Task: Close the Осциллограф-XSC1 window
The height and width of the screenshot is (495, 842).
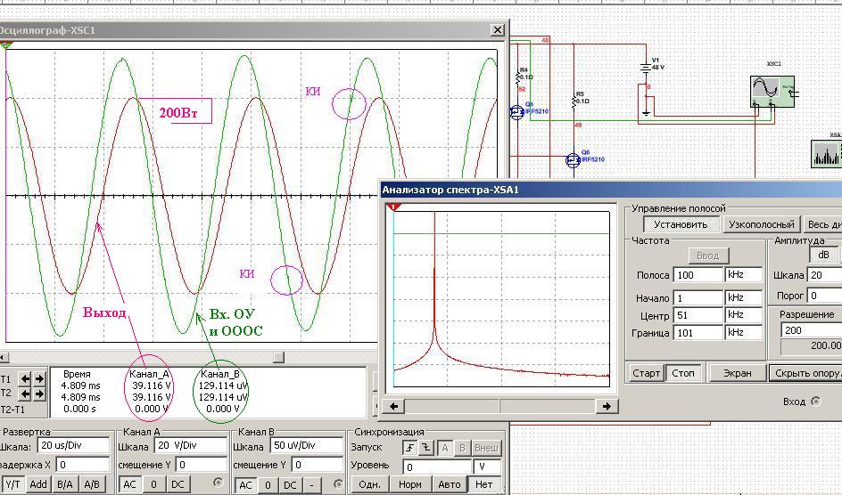Action: pyautogui.click(x=498, y=30)
